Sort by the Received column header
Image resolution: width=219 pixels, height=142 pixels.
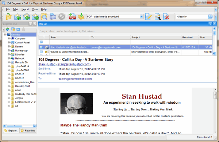[190, 38]
